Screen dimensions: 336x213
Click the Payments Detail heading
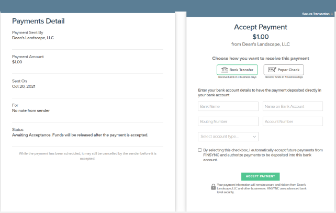click(x=38, y=21)
